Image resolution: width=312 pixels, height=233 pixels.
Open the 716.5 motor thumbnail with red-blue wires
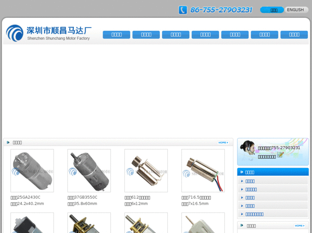pyautogui.click(x=203, y=171)
